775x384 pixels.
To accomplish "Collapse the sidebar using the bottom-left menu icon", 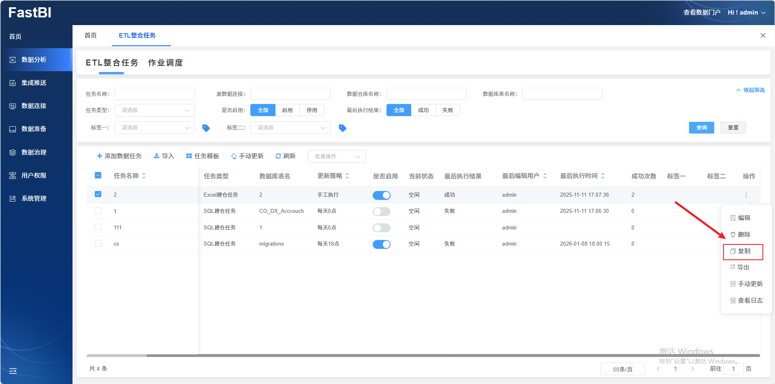I will coord(13,371).
